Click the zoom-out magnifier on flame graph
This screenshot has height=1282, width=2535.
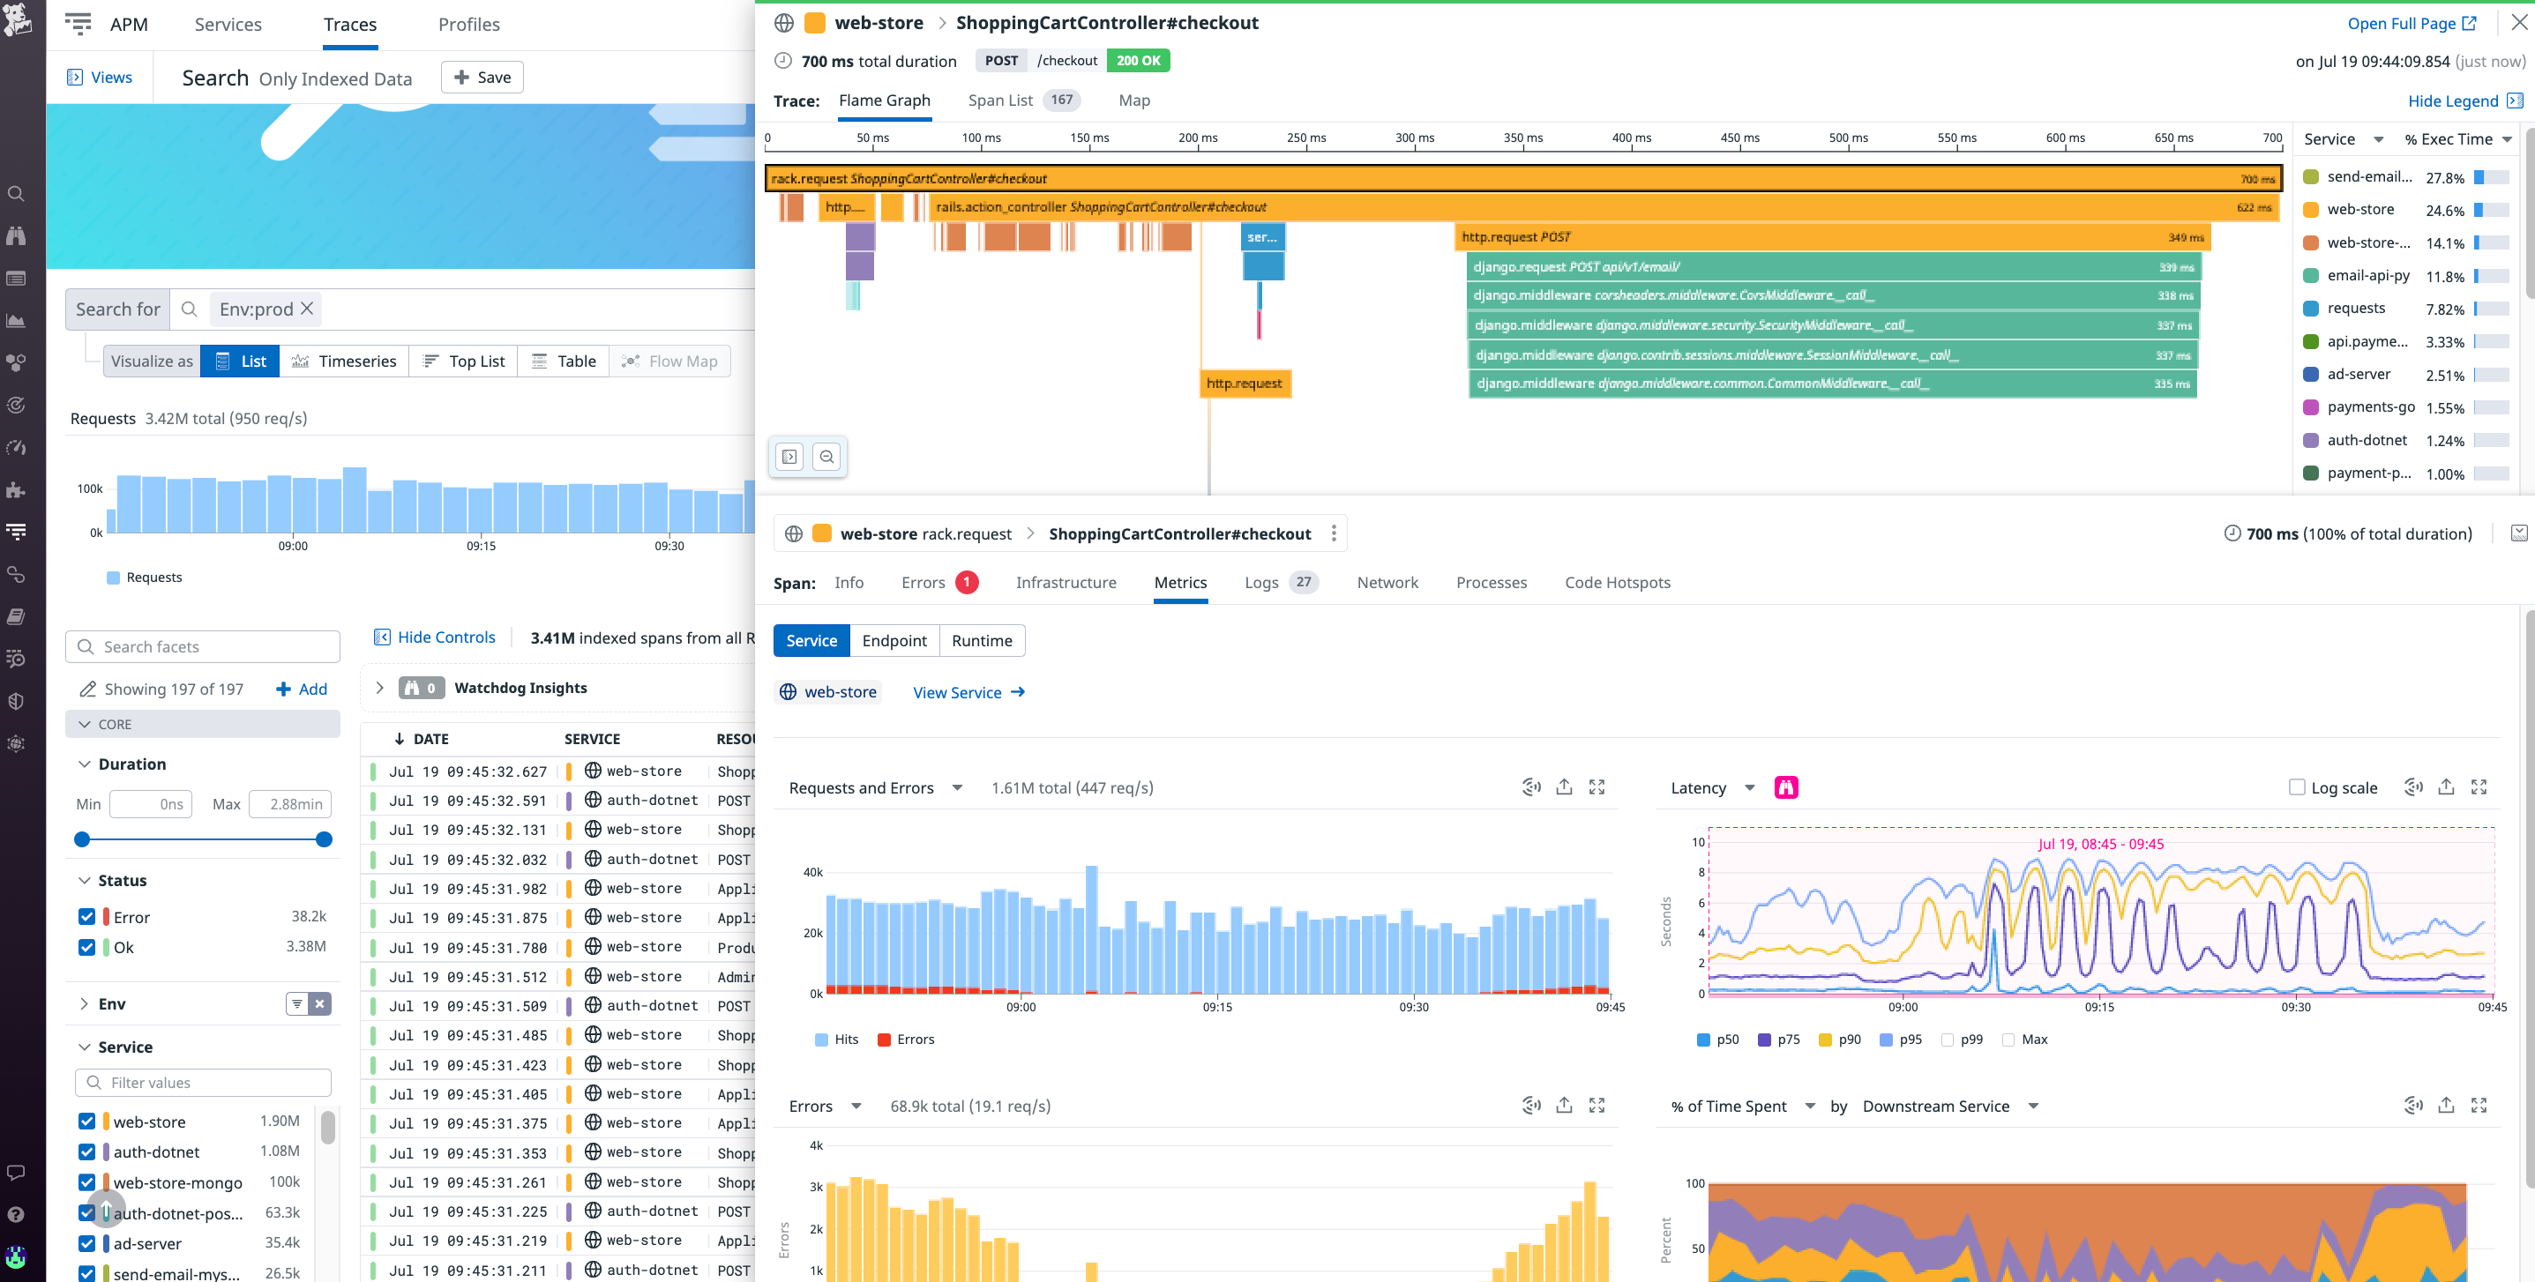coord(826,457)
